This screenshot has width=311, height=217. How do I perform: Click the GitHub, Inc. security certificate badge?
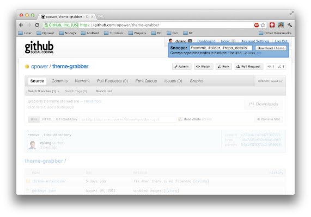tap(62, 25)
